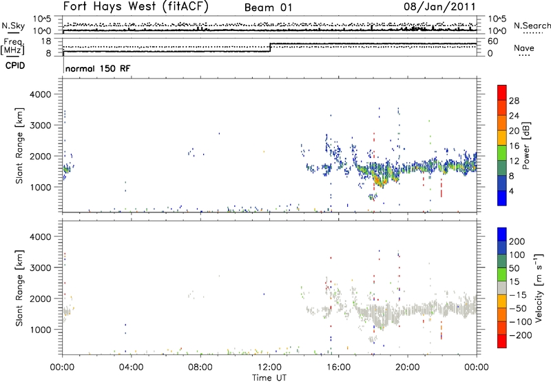This screenshot has height=382, width=551.
Task: Click the 'normal 150 RF' CPID text
Action: (98, 68)
